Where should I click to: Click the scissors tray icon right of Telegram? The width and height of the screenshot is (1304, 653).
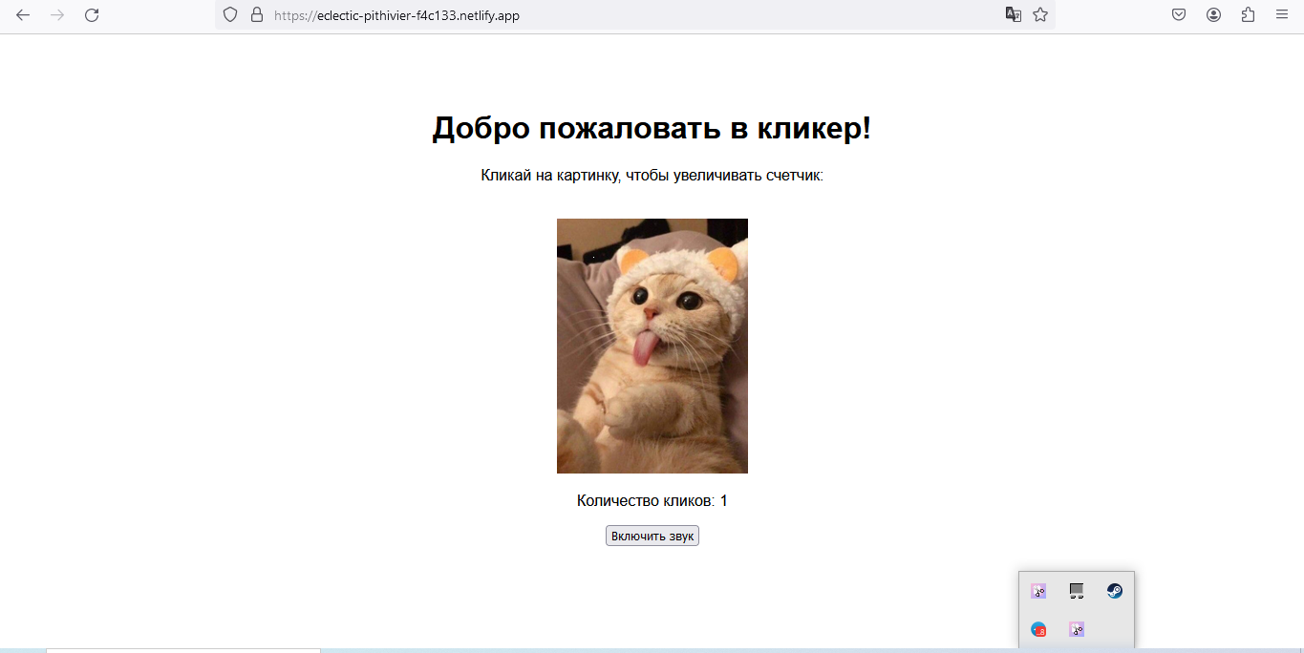tap(1077, 630)
